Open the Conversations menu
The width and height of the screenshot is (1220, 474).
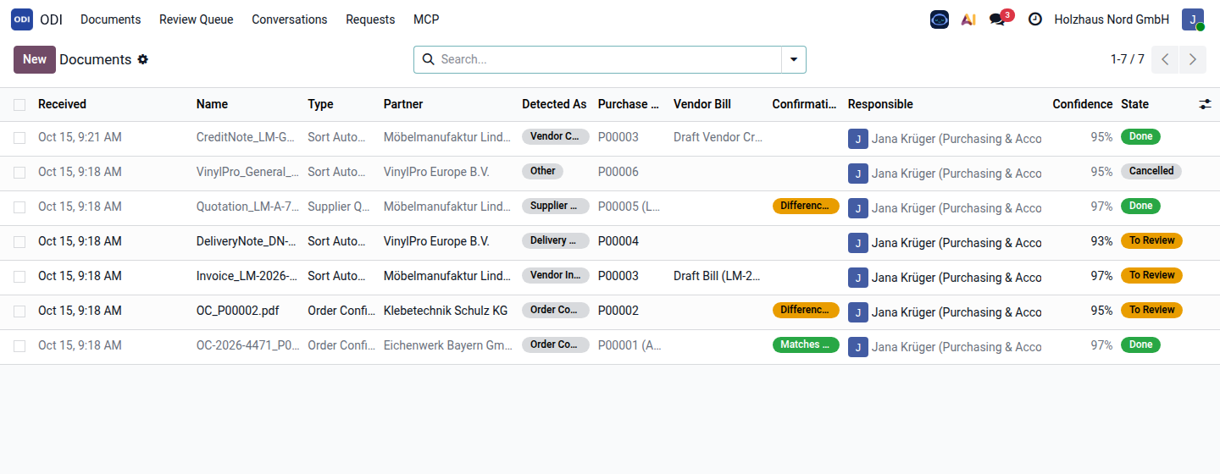[290, 19]
